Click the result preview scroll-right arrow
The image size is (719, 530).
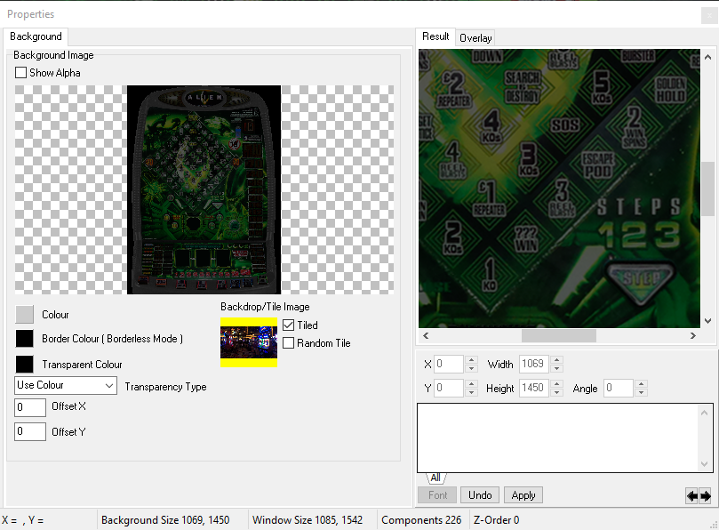(x=693, y=336)
